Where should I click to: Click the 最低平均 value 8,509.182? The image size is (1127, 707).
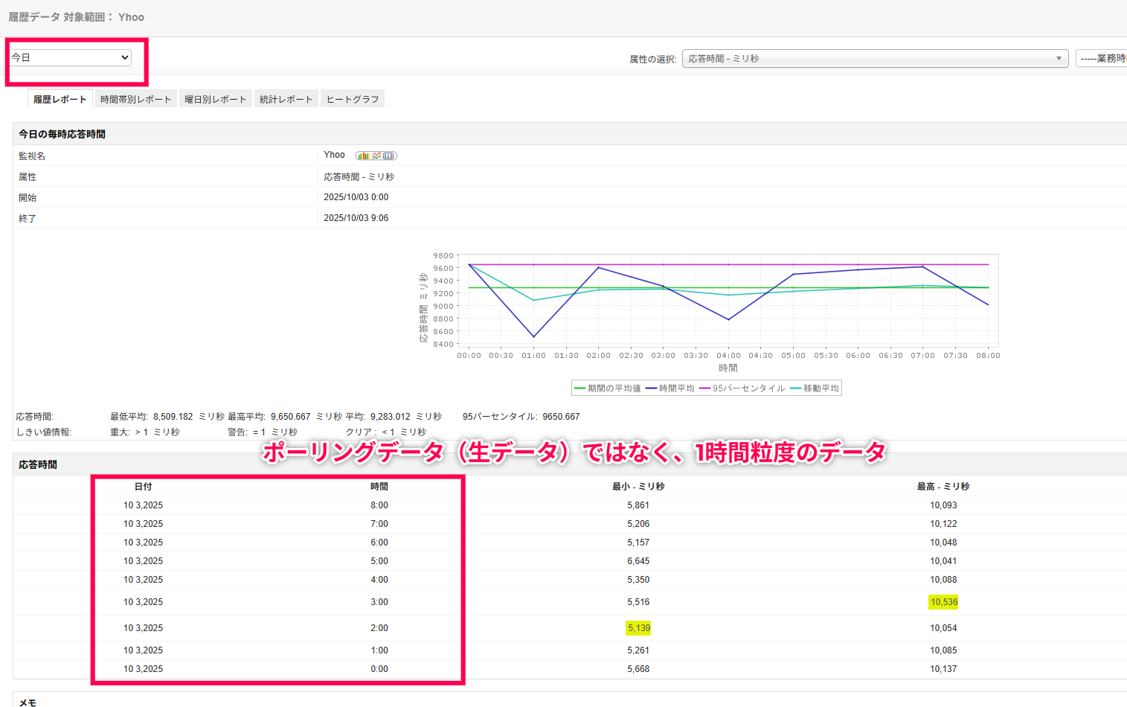point(173,417)
